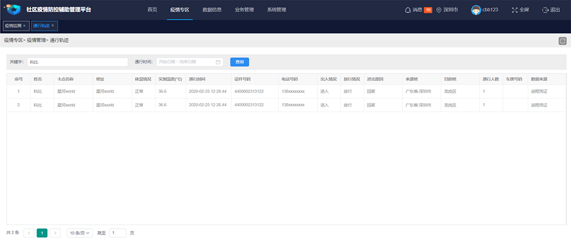This screenshot has width=571, height=242.
Task: Click the 电话号码 column header
Action: pyautogui.click(x=290, y=79)
